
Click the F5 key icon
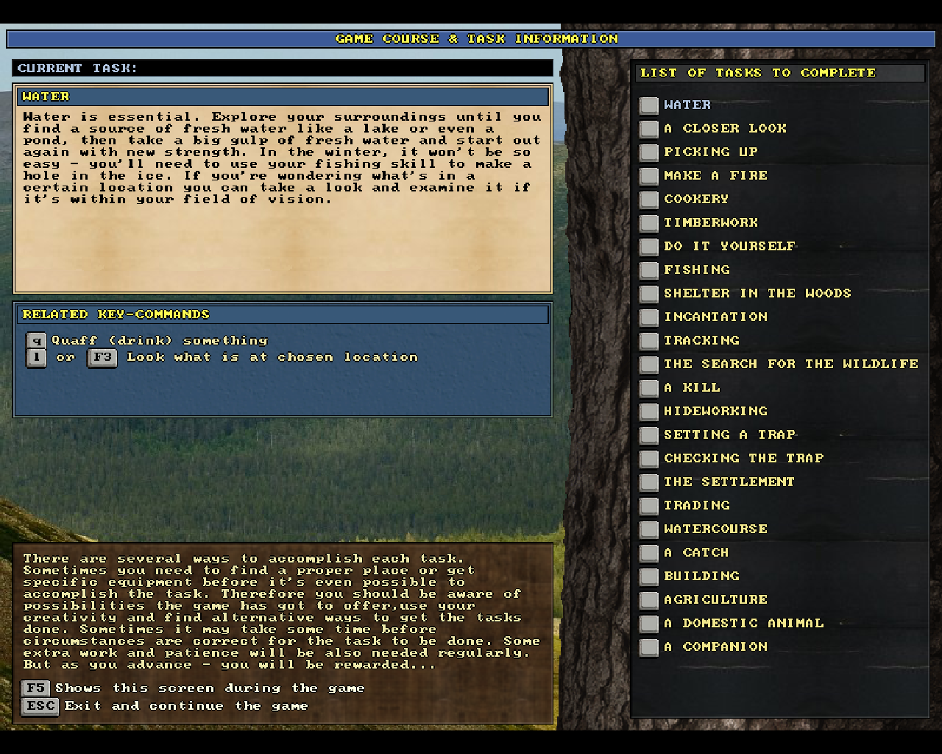tap(35, 688)
